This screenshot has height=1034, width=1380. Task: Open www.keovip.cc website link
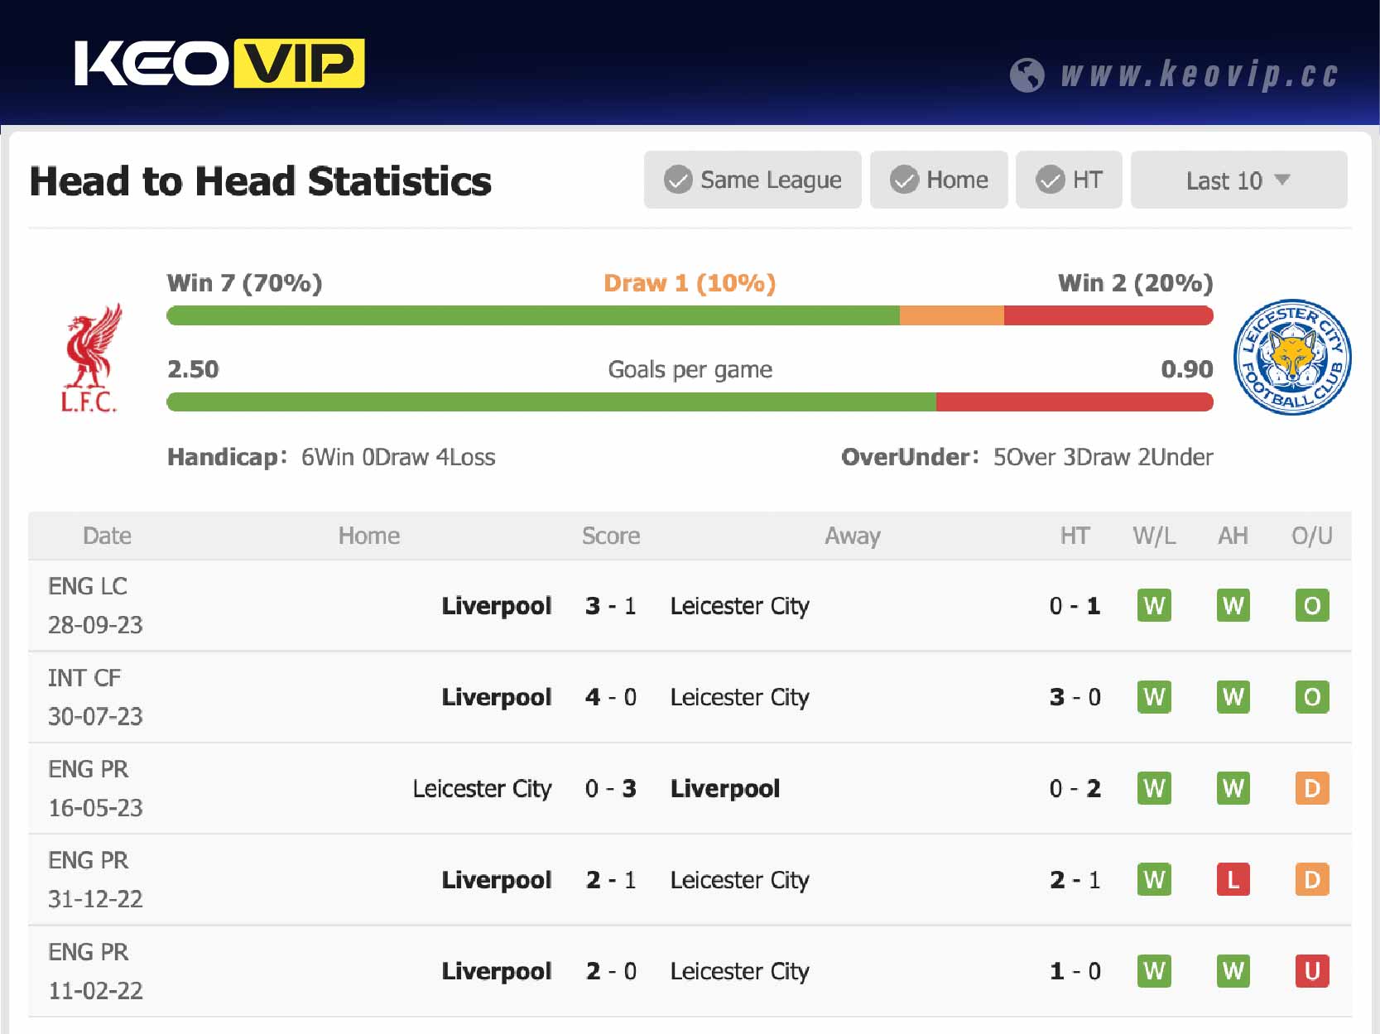[1200, 75]
